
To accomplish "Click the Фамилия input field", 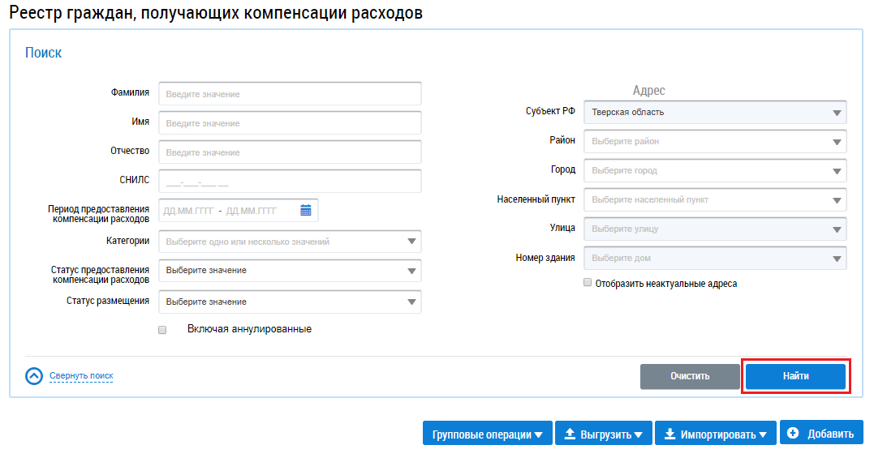I will coord(290,94).
